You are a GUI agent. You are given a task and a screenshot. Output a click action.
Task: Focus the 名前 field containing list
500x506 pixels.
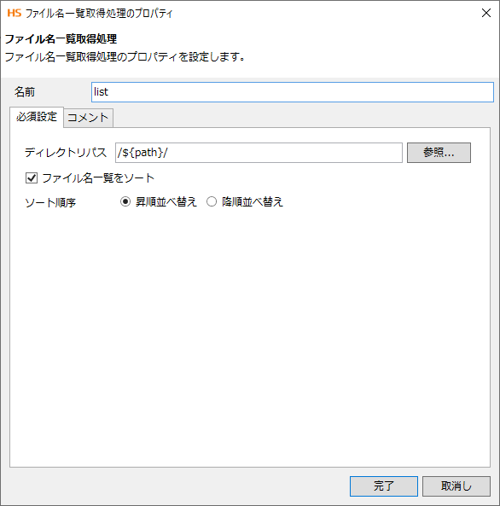(x=293, y=92)
